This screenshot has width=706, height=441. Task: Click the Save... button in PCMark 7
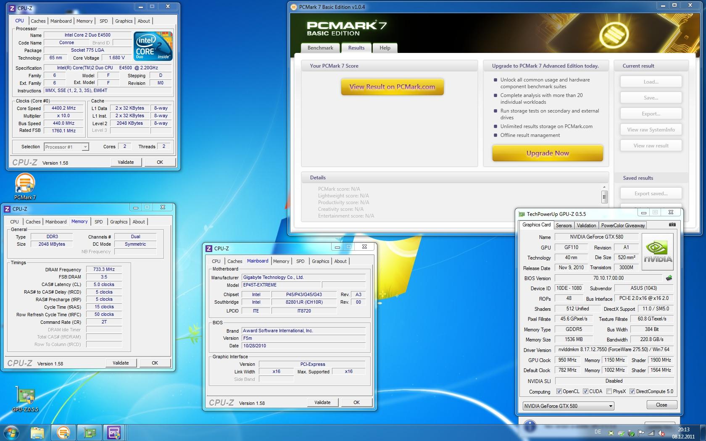pyautogui.click(x=651, y=98)
